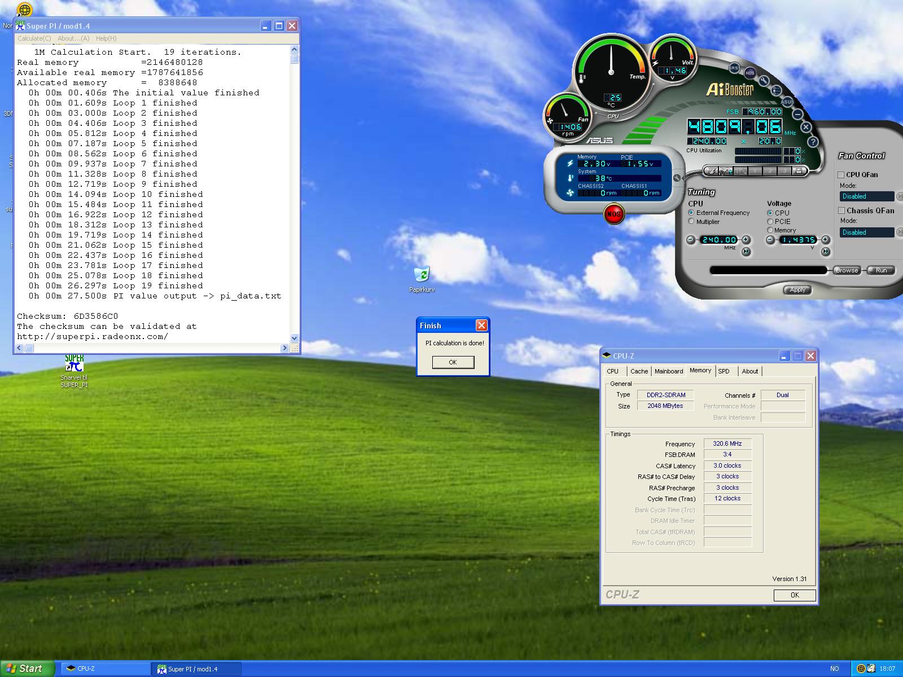Click the Frequency value 320.6 MHz in CPU-Z
The image size is (903, 677).
pyautogui.click(x=727, y=443)
